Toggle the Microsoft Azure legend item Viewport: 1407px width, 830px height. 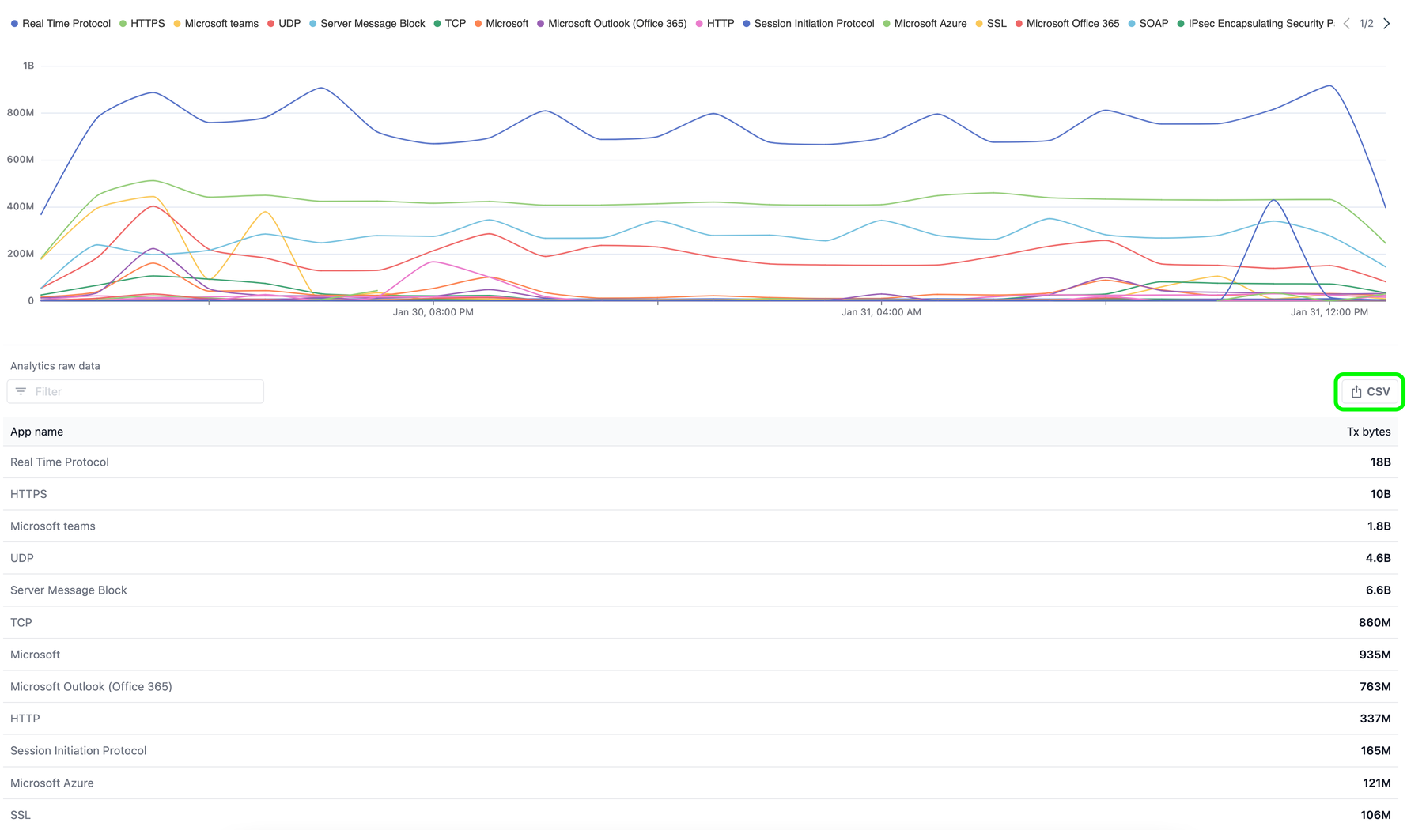tap(925, 24)
